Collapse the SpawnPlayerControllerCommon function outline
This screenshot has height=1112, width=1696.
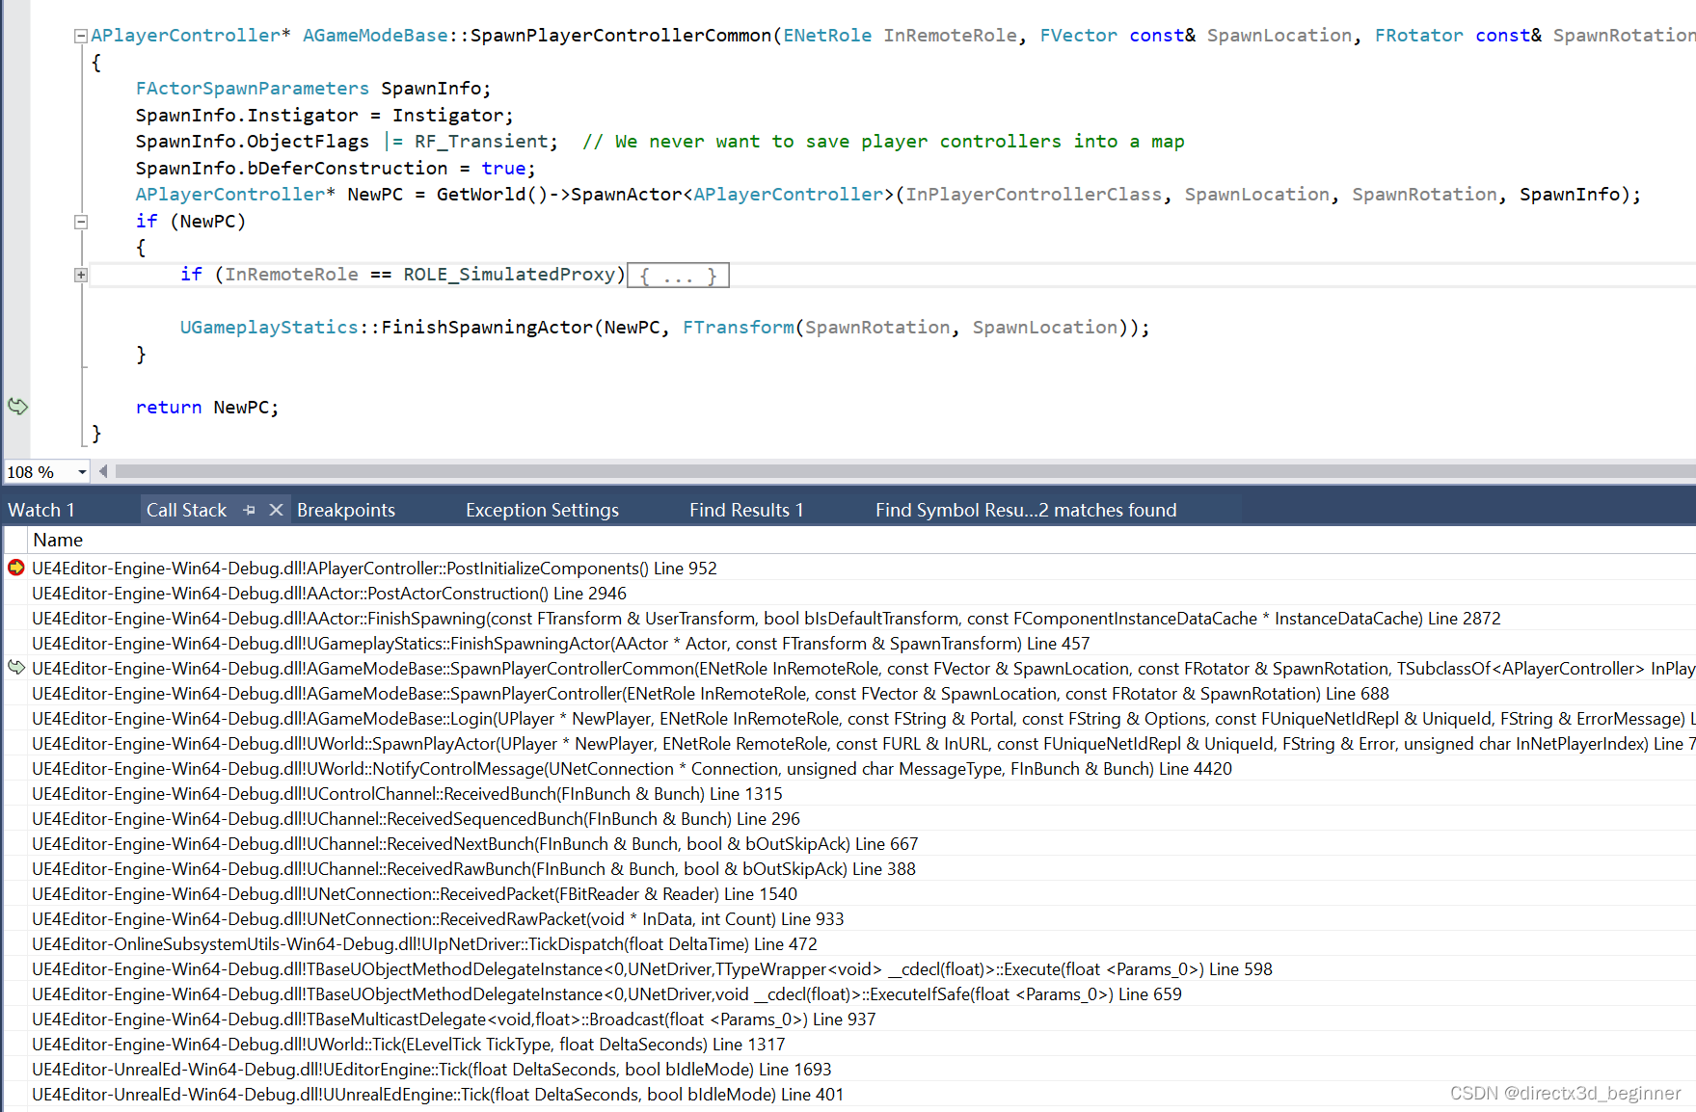tap(81, 36)
